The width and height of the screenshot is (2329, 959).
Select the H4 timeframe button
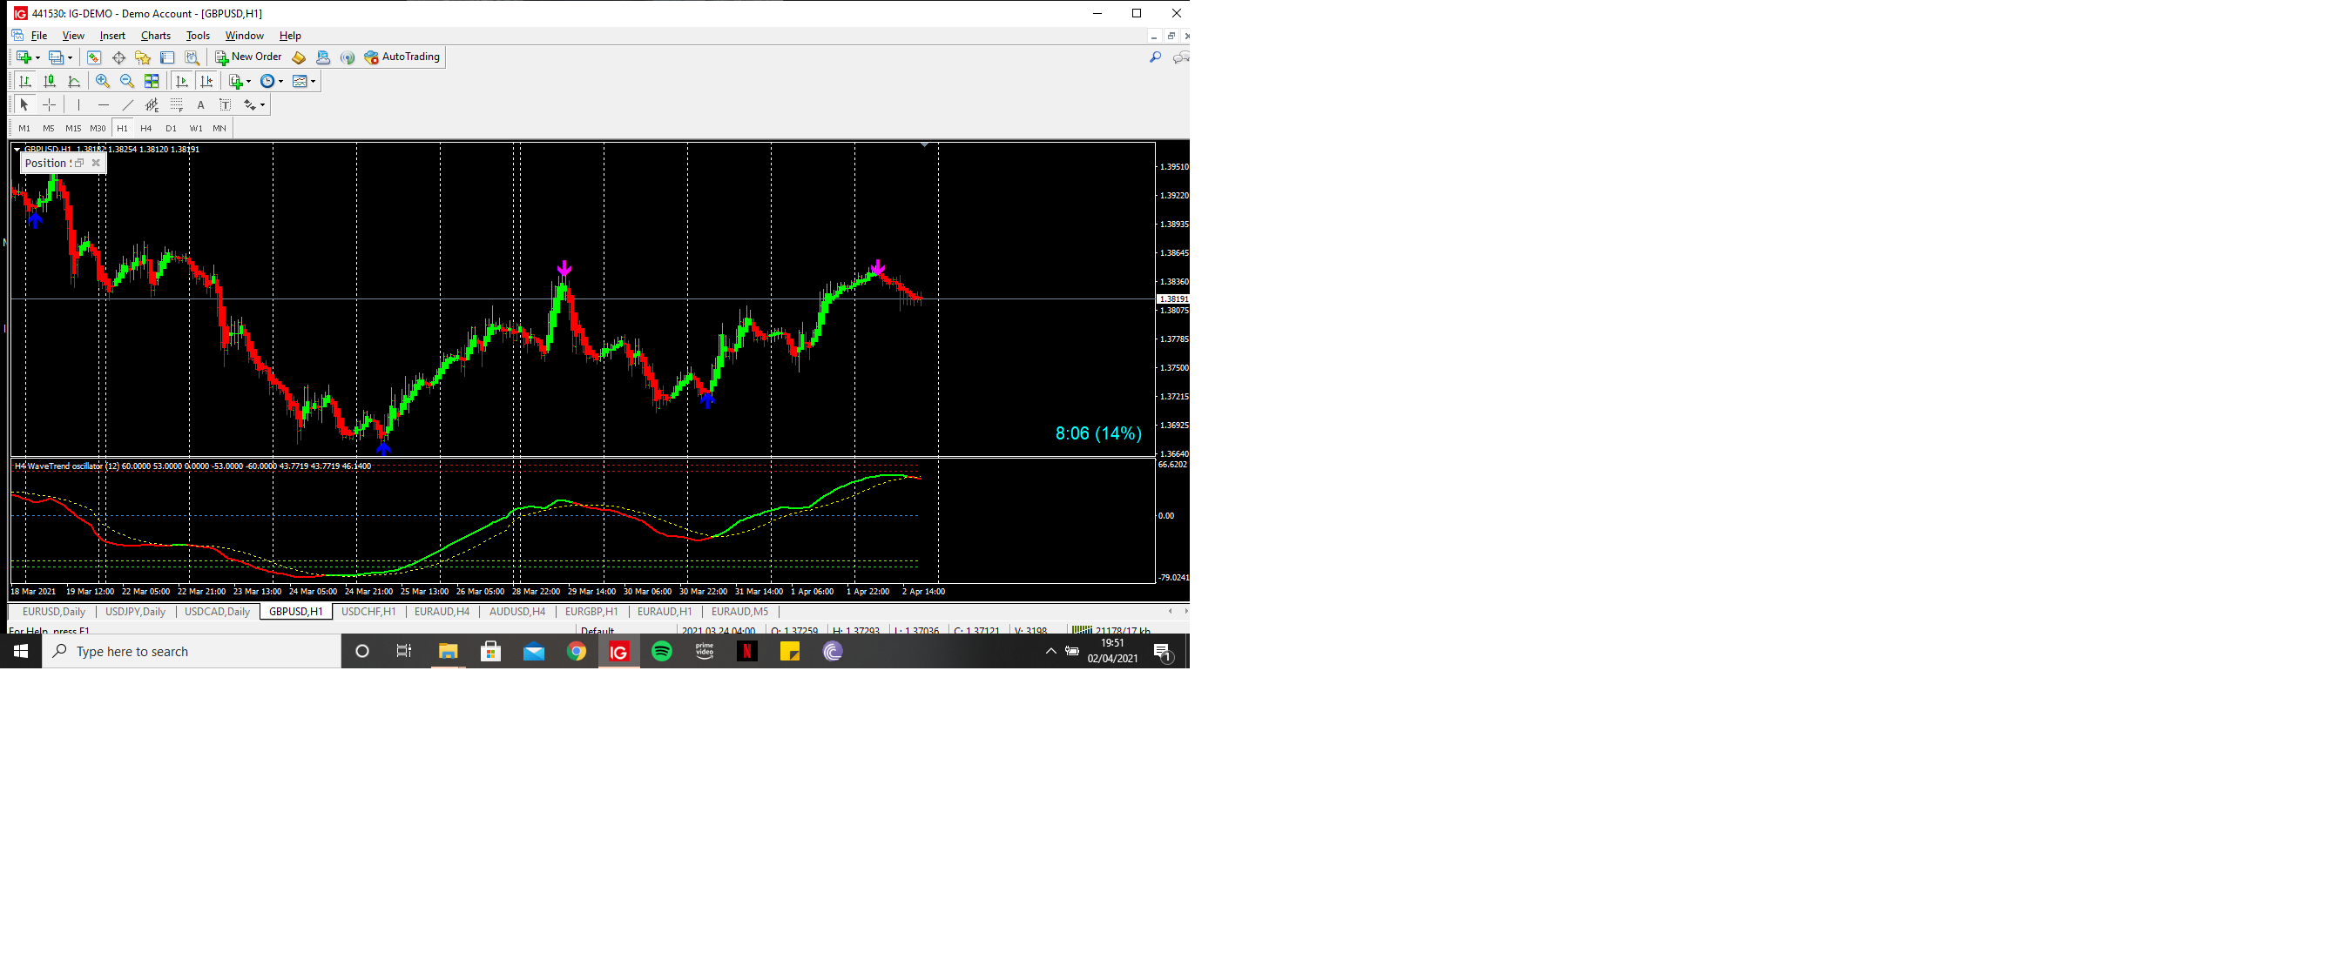[146, 128]
